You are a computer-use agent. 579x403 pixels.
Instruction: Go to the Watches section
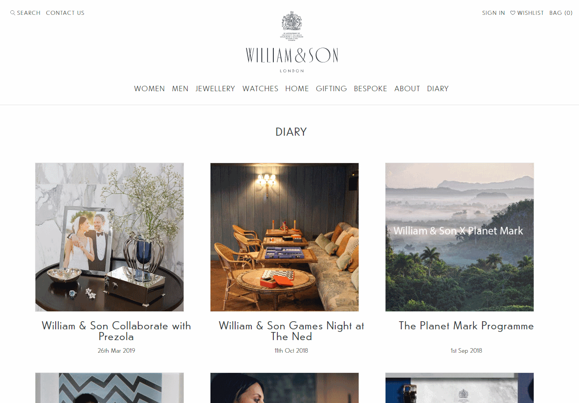point(260,89)
